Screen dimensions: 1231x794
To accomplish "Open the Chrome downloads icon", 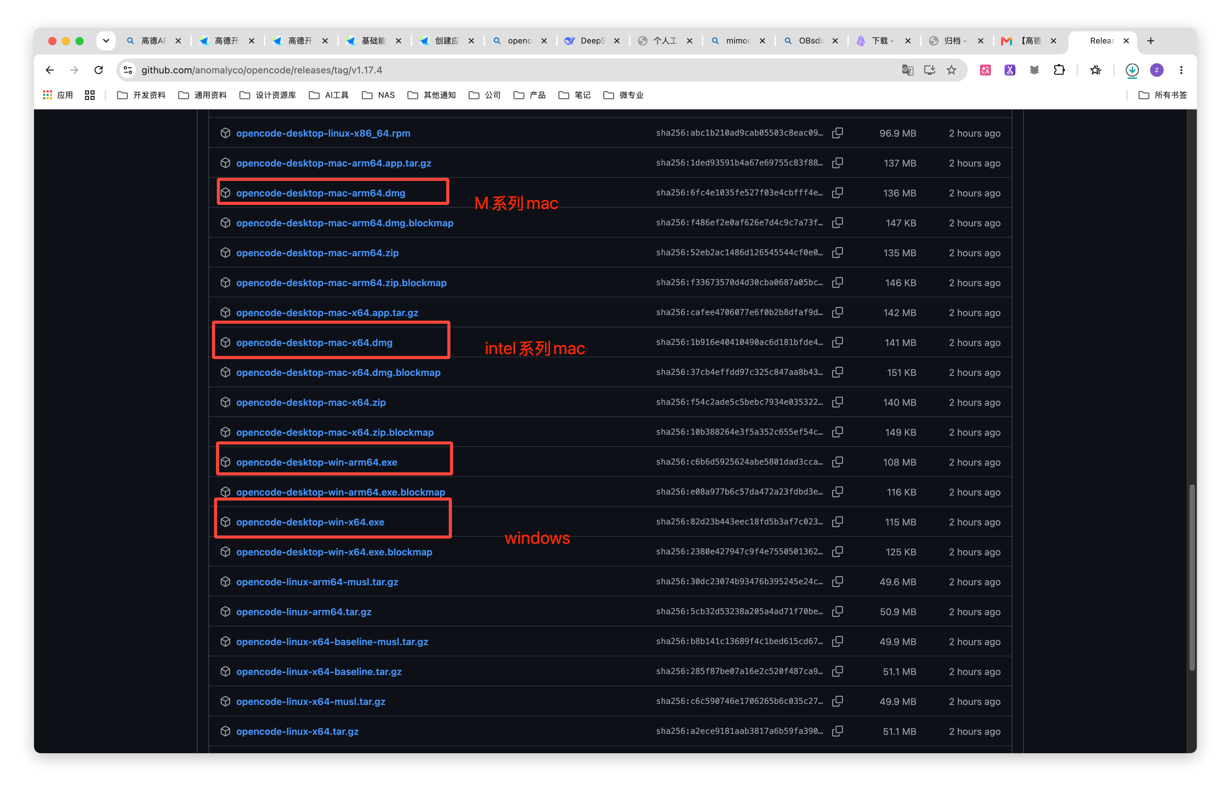I will [1131, 70].
